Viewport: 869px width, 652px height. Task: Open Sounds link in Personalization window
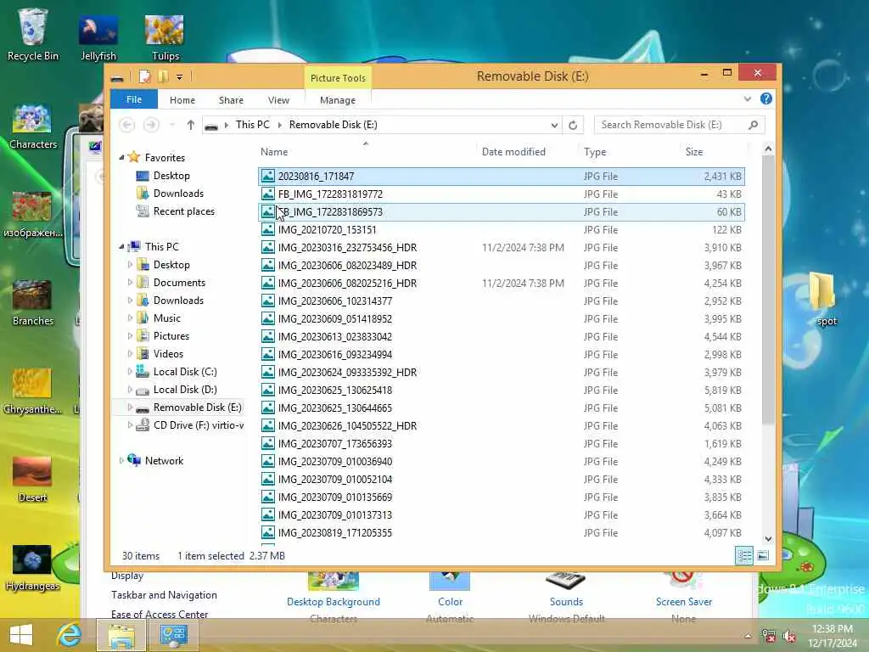pos(566,602)
